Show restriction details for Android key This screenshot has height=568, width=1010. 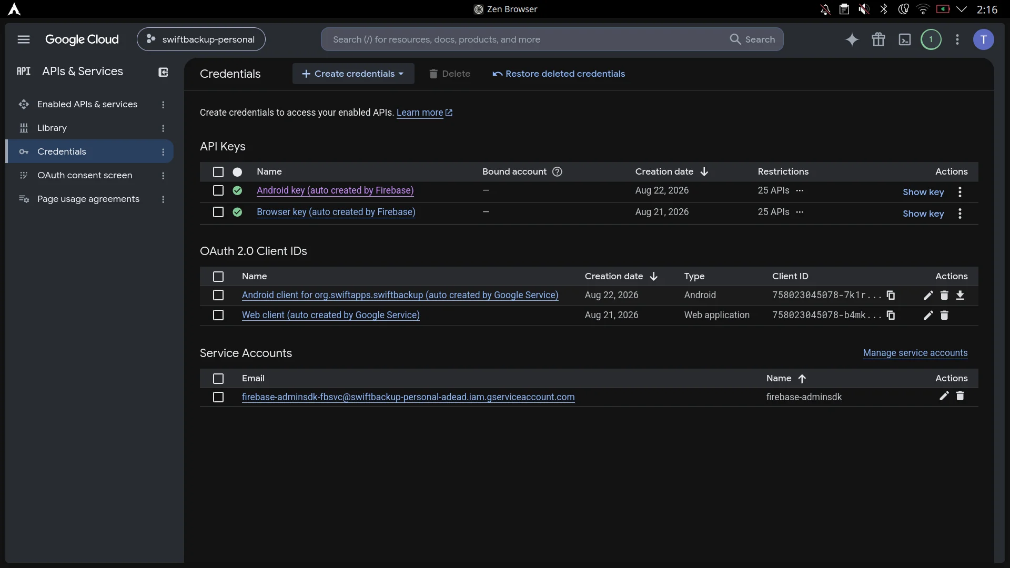(x=800, y=190)
